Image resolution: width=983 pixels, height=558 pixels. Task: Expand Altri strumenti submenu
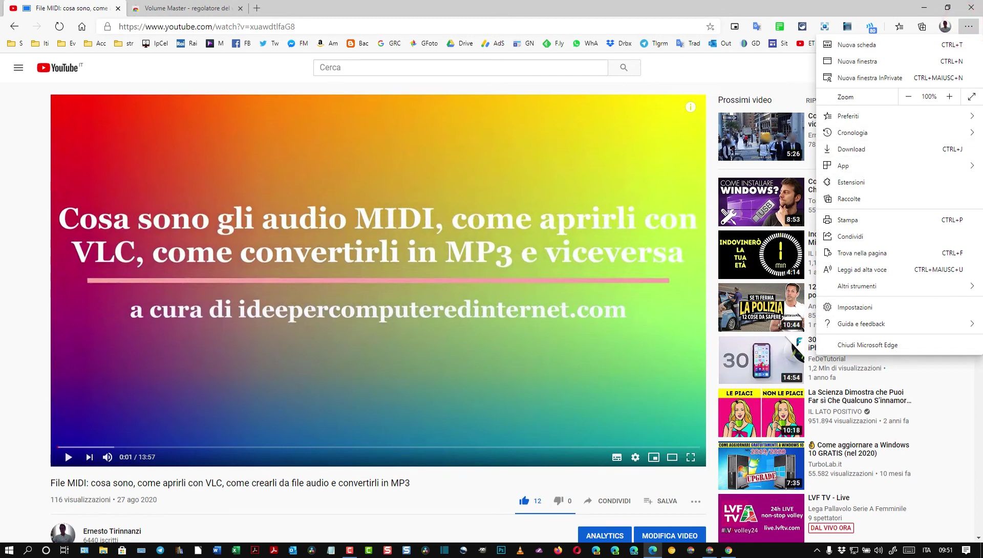coord(899,286)
